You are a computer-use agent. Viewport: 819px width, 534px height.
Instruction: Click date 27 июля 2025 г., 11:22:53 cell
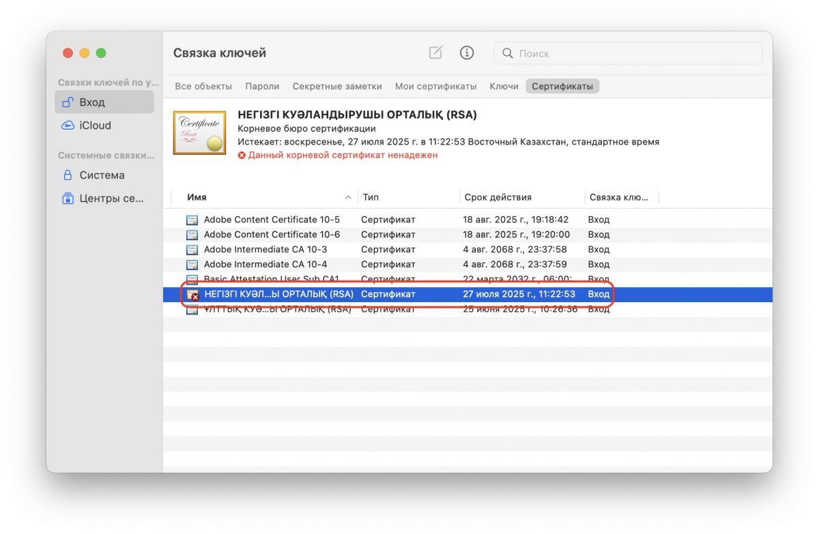[x=519, y=295]
